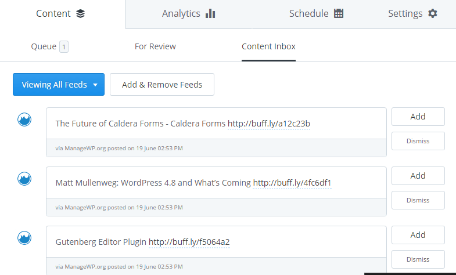Add the Gutenberg Editor Plugin post
The image size is (456, 275).
click(x=418, y=235)
